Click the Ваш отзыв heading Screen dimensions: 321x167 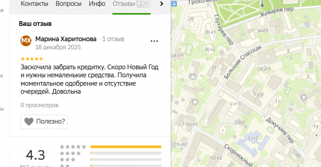35,24
